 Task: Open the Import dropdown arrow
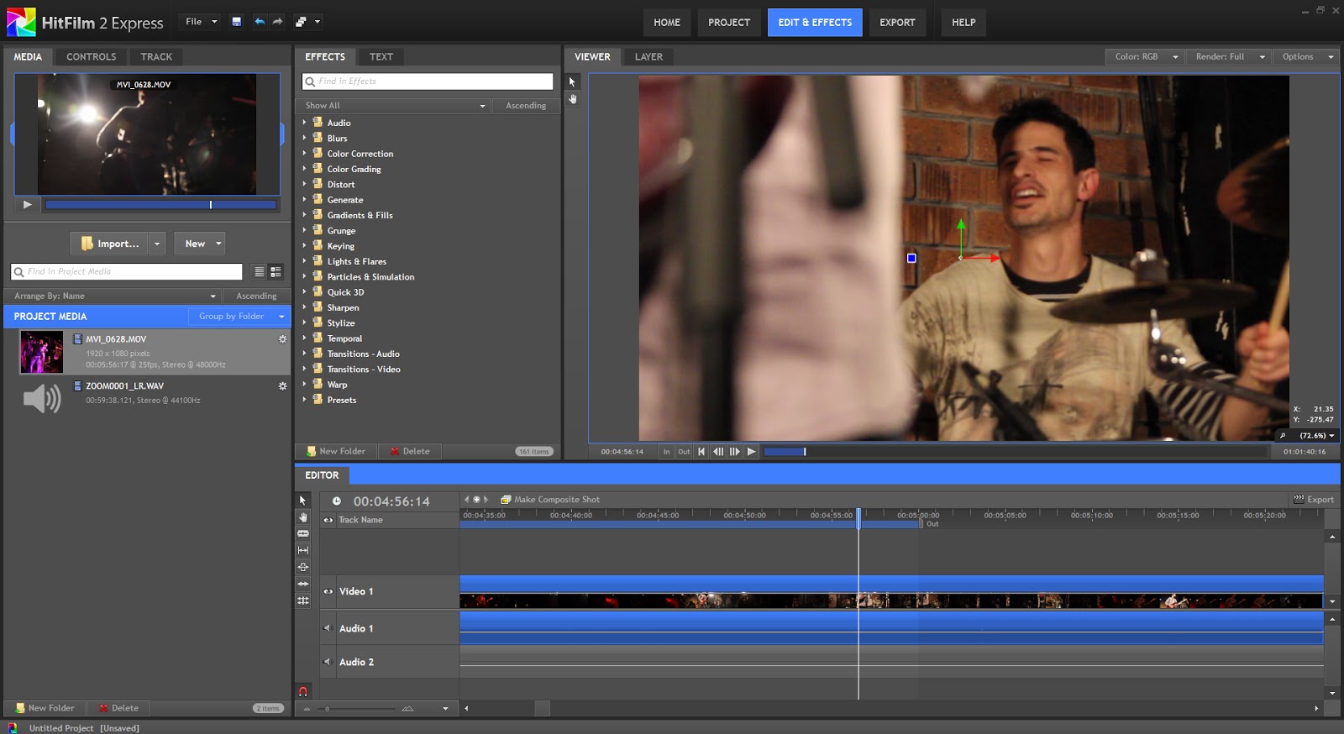click(x=157, y=244)
